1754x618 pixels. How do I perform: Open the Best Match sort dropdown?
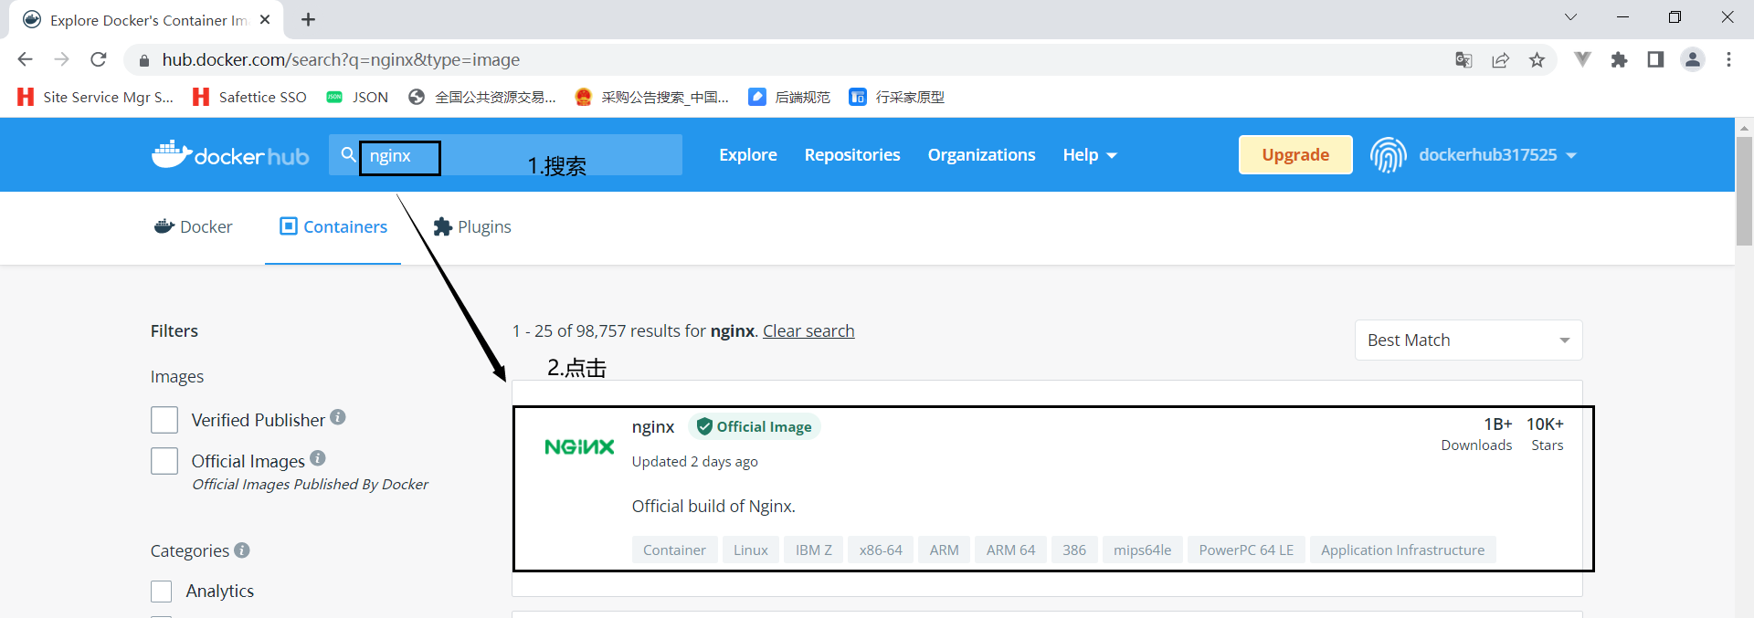pyautogui.click(x=1468, y=340)
